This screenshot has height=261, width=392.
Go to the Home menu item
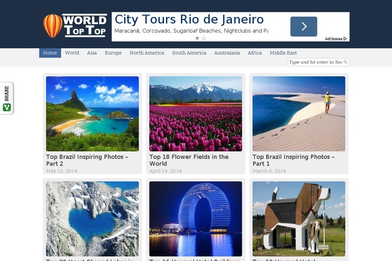[50, 53]
